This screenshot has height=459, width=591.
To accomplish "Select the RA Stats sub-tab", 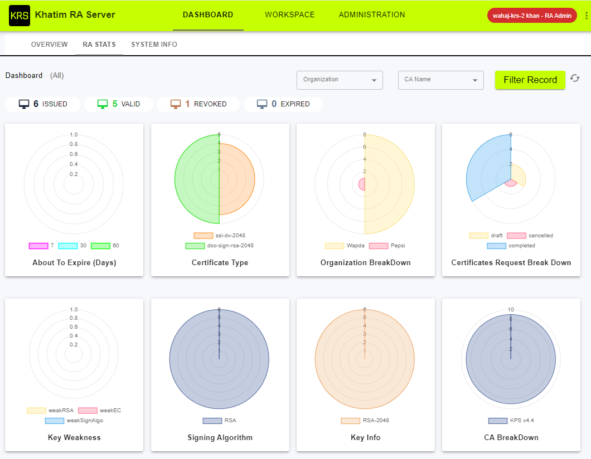I will [x=99, y=45].
